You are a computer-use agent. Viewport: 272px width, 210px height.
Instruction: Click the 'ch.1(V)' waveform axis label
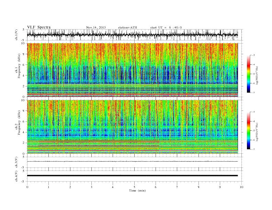[16, 35]
